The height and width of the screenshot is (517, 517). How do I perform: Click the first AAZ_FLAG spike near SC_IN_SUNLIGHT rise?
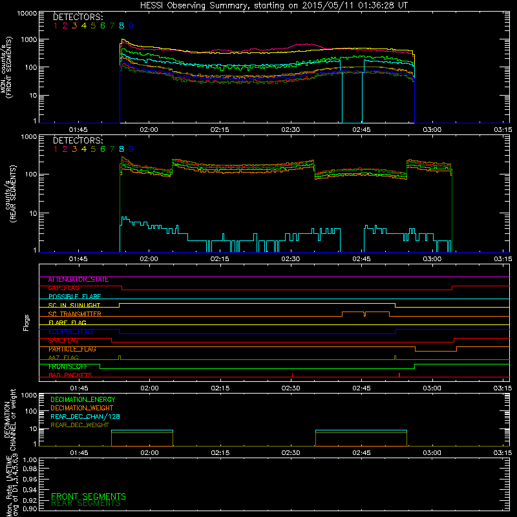[x=120, y=358]
